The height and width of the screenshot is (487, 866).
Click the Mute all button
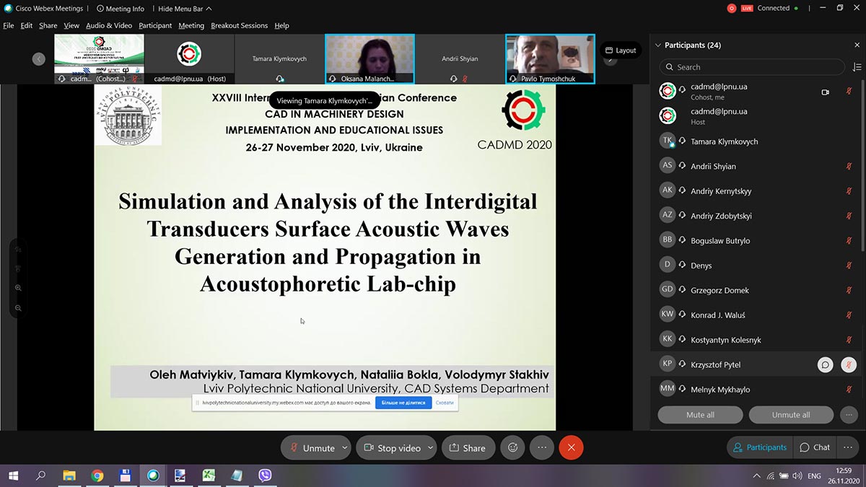click(x=700, y=415)
